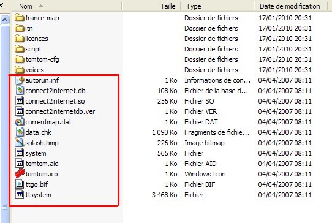Click the splash.bmp file name
Viewport: 332px width, 223px height.
42,143
